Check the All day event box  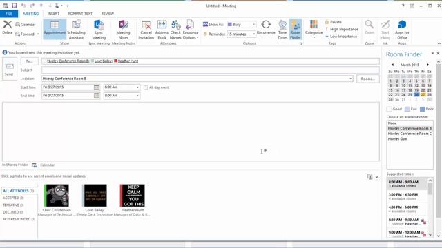click(x=146, y=87)
